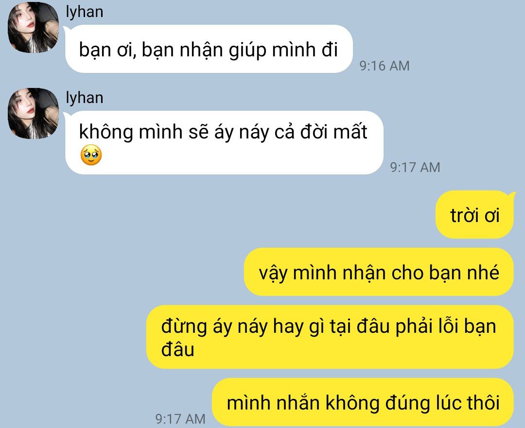Click the lyhan name above the first message
The height and width of the screenshot is (428, 525).
click(85, 12)
